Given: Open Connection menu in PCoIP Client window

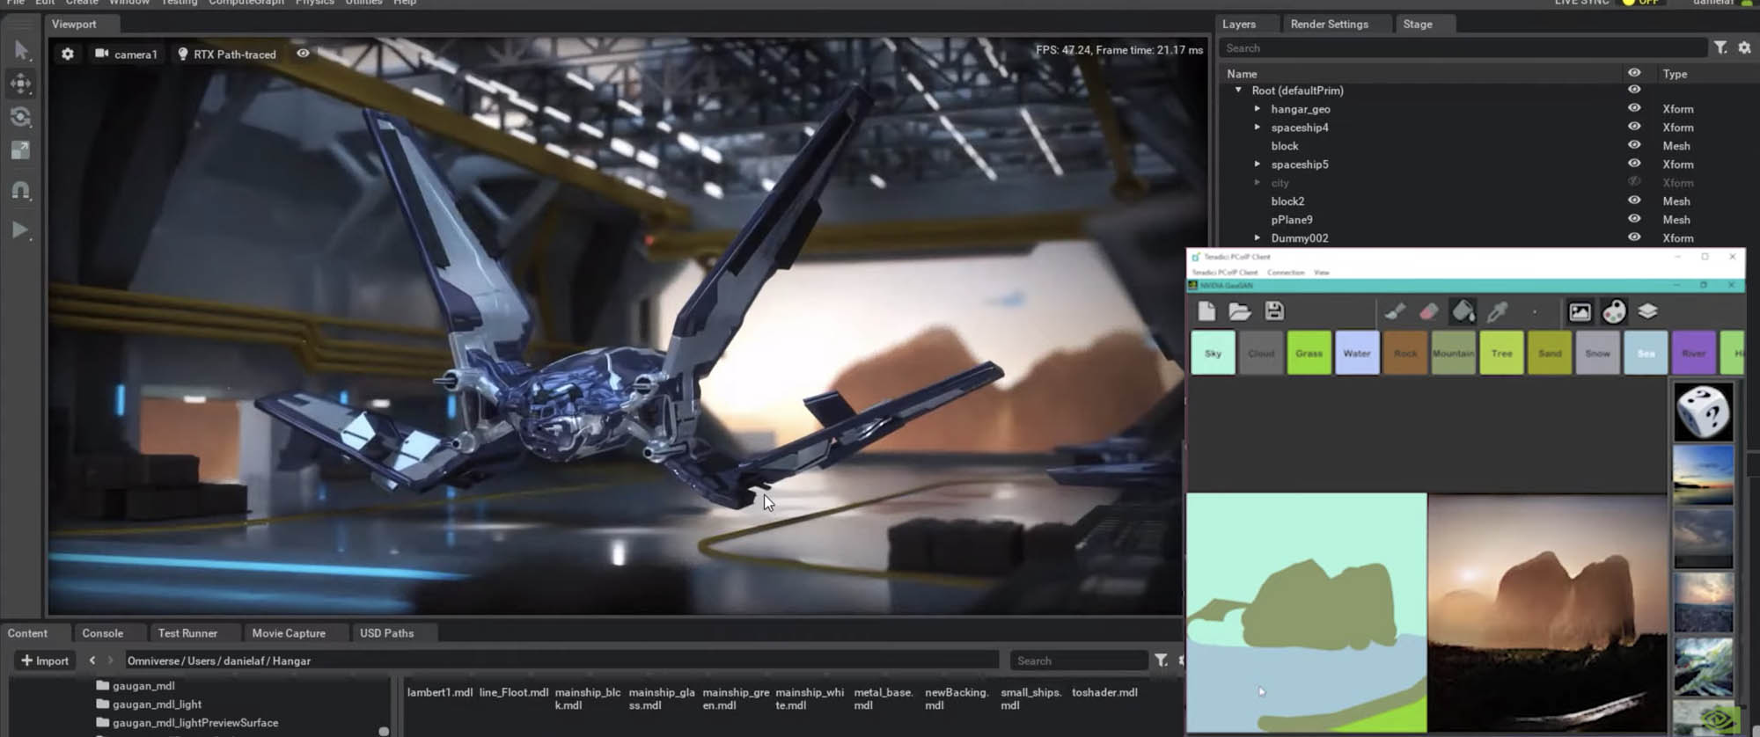Looking at the screenshot, I should pyautogui.click(x=1286, y=273).
